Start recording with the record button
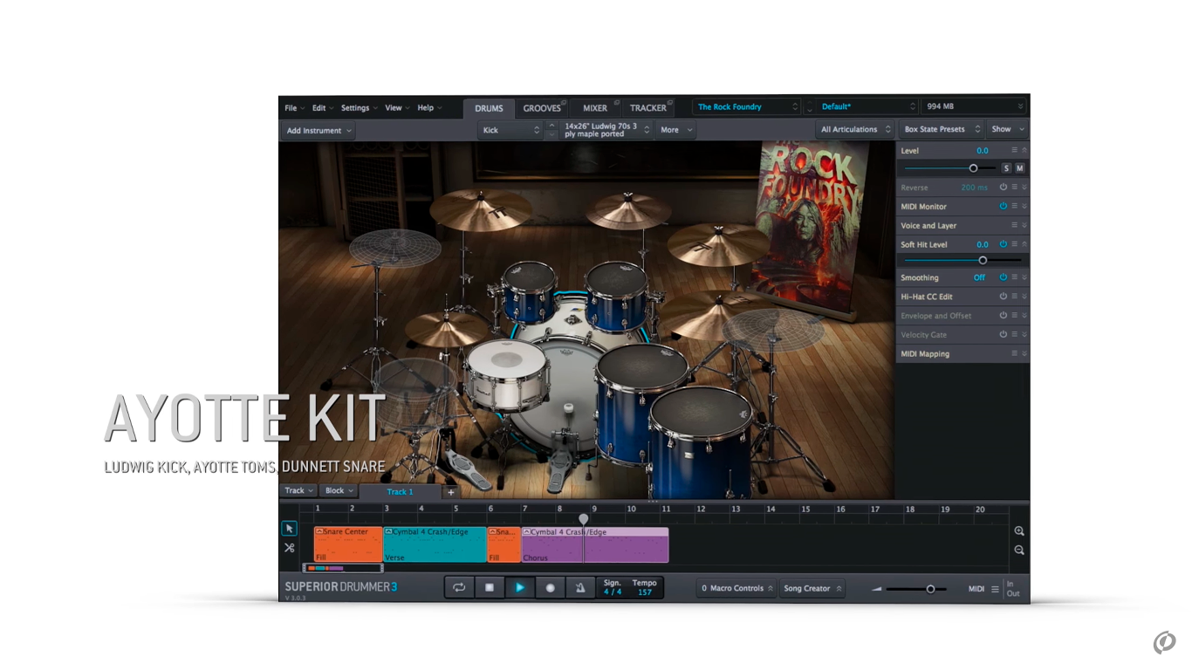1192x670 pixels. coord(550,588)
